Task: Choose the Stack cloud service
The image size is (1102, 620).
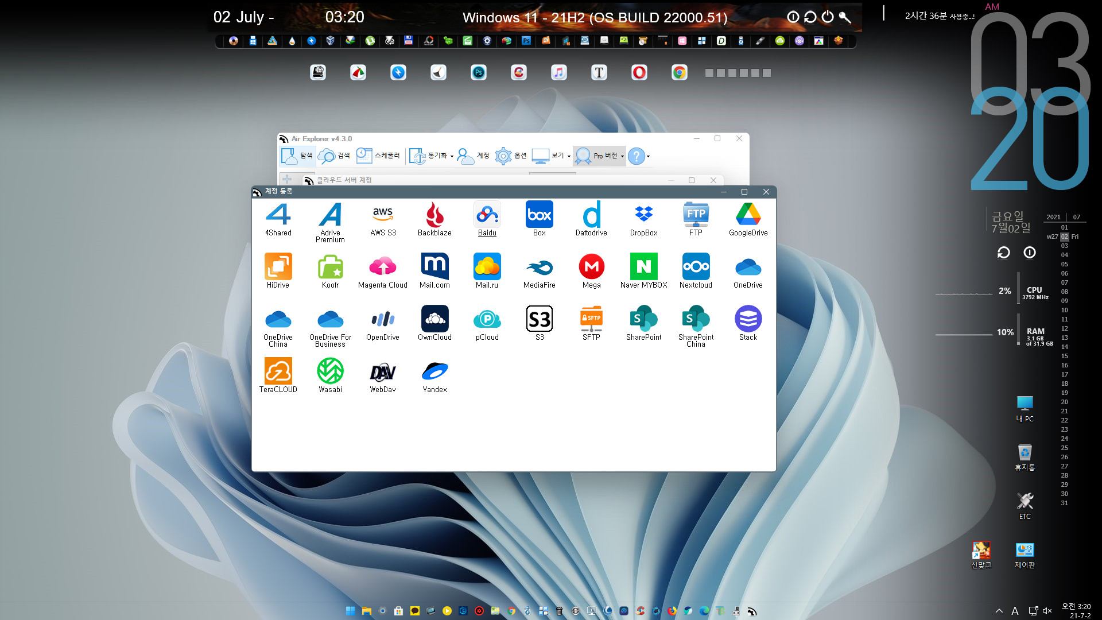Action: pos(748,323)
